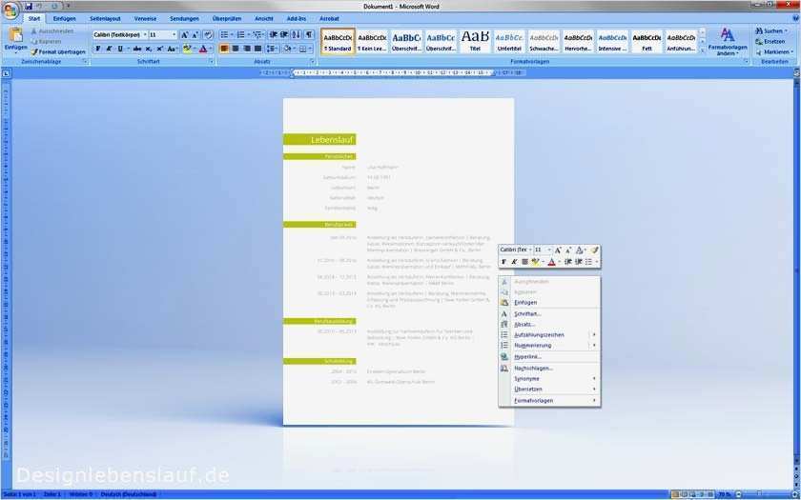
Task: Open Synonyme submenu in the context menu
Action: (x=549, y=379)
